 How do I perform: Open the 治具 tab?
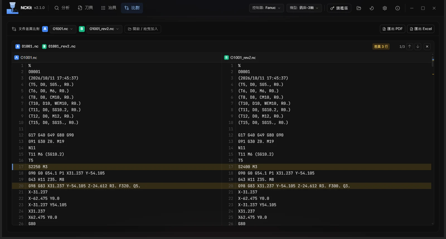pyautogui.click(x=109, y=8)
